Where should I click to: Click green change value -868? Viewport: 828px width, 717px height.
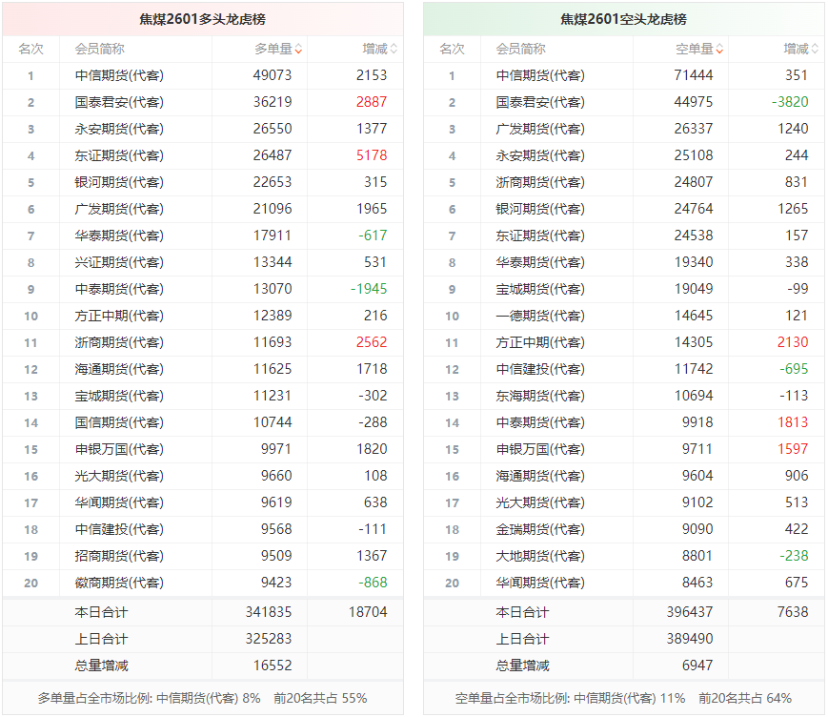[373, 583]
